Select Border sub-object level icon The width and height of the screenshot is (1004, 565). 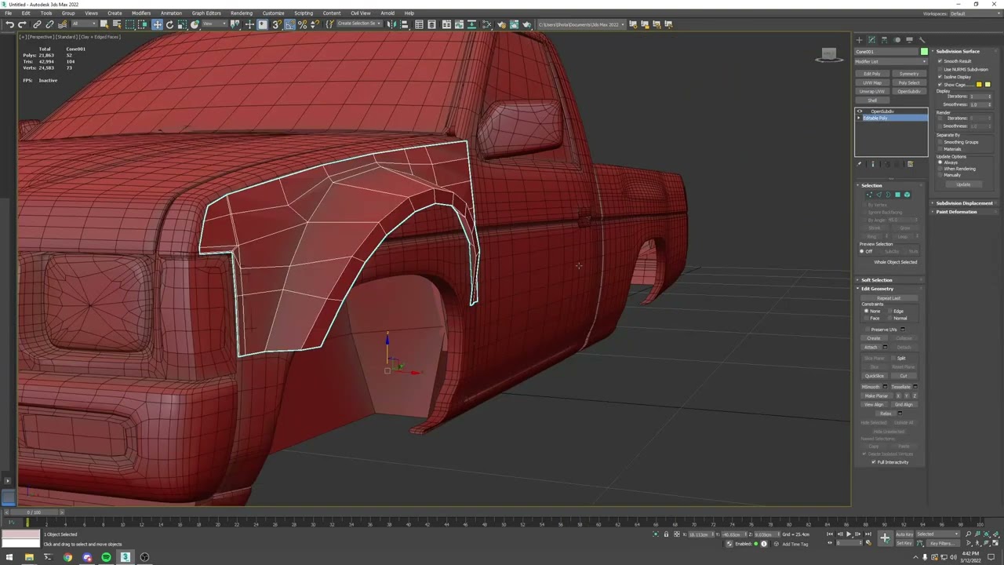pos(888,195)
